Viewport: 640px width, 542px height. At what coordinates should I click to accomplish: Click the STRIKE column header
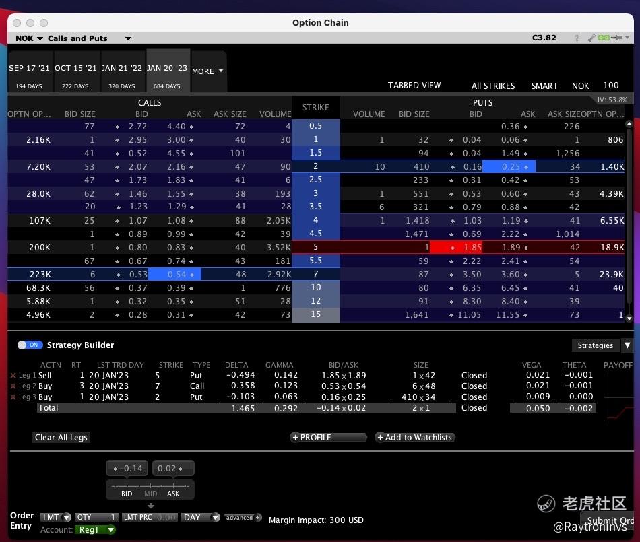pos(315,108)
